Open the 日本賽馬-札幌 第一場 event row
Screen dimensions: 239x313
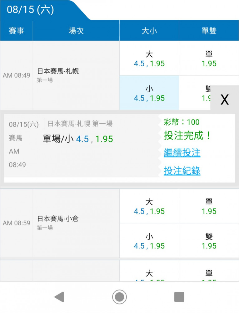point(76,75)
